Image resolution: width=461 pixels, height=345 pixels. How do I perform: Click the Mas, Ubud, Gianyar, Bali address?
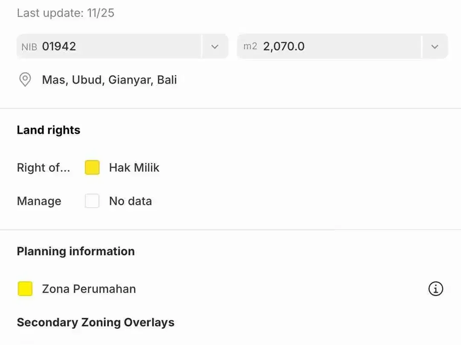(109, 80)
